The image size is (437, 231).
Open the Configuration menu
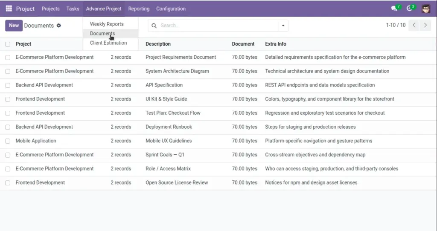(x=171, y=9)
